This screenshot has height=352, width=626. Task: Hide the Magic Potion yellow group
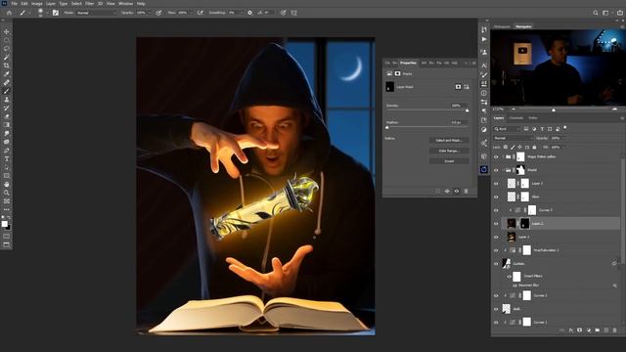point(496,156)
